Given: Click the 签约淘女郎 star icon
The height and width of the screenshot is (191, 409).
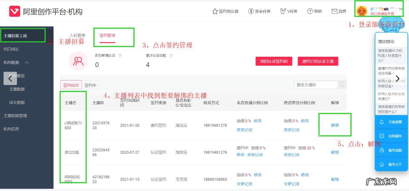Looking at the screenshot, I should (215, 11).
